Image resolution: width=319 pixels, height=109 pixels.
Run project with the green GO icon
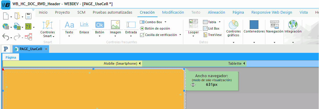(28, 26)
